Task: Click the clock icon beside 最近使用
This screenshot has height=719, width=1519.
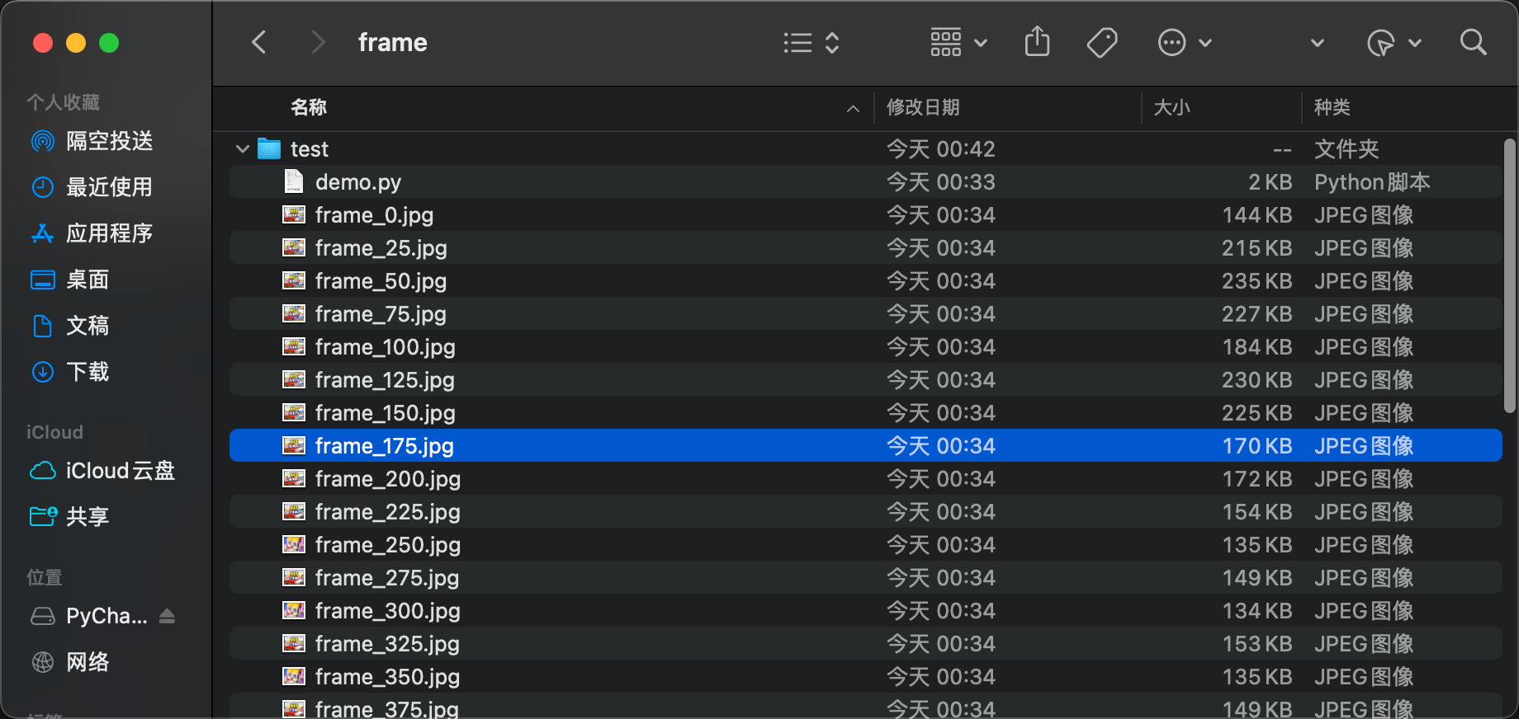Action: (x=43, y=187)
